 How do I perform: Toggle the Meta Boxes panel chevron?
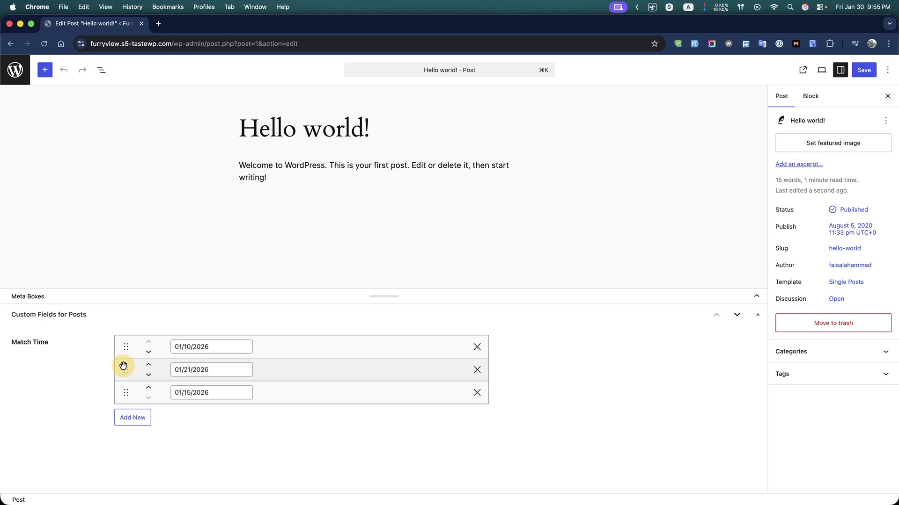tap(757, 296)
